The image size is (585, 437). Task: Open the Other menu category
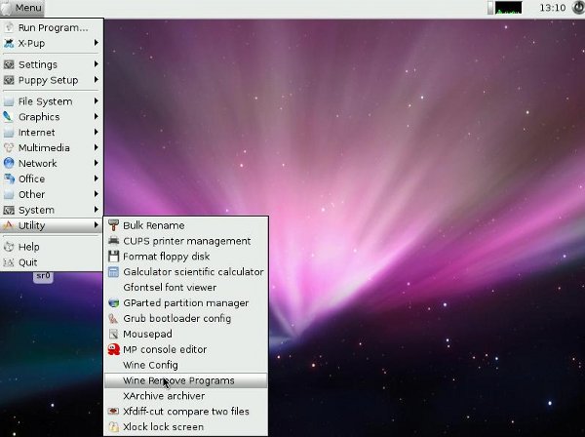point(52,194)
